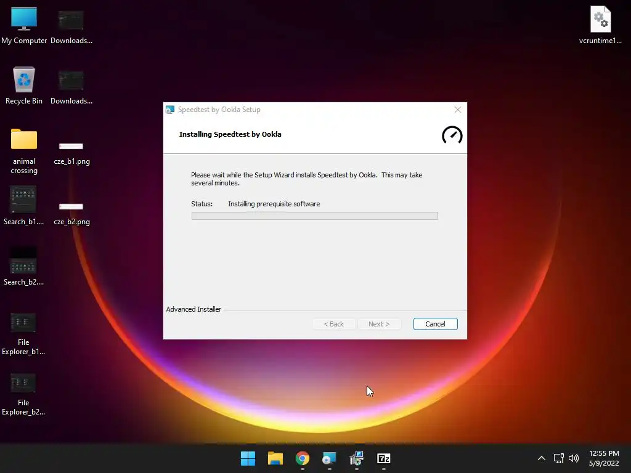Click the disabled Back button
The height and width of the screenshot is (473, 631).
(x=333, y=324)
